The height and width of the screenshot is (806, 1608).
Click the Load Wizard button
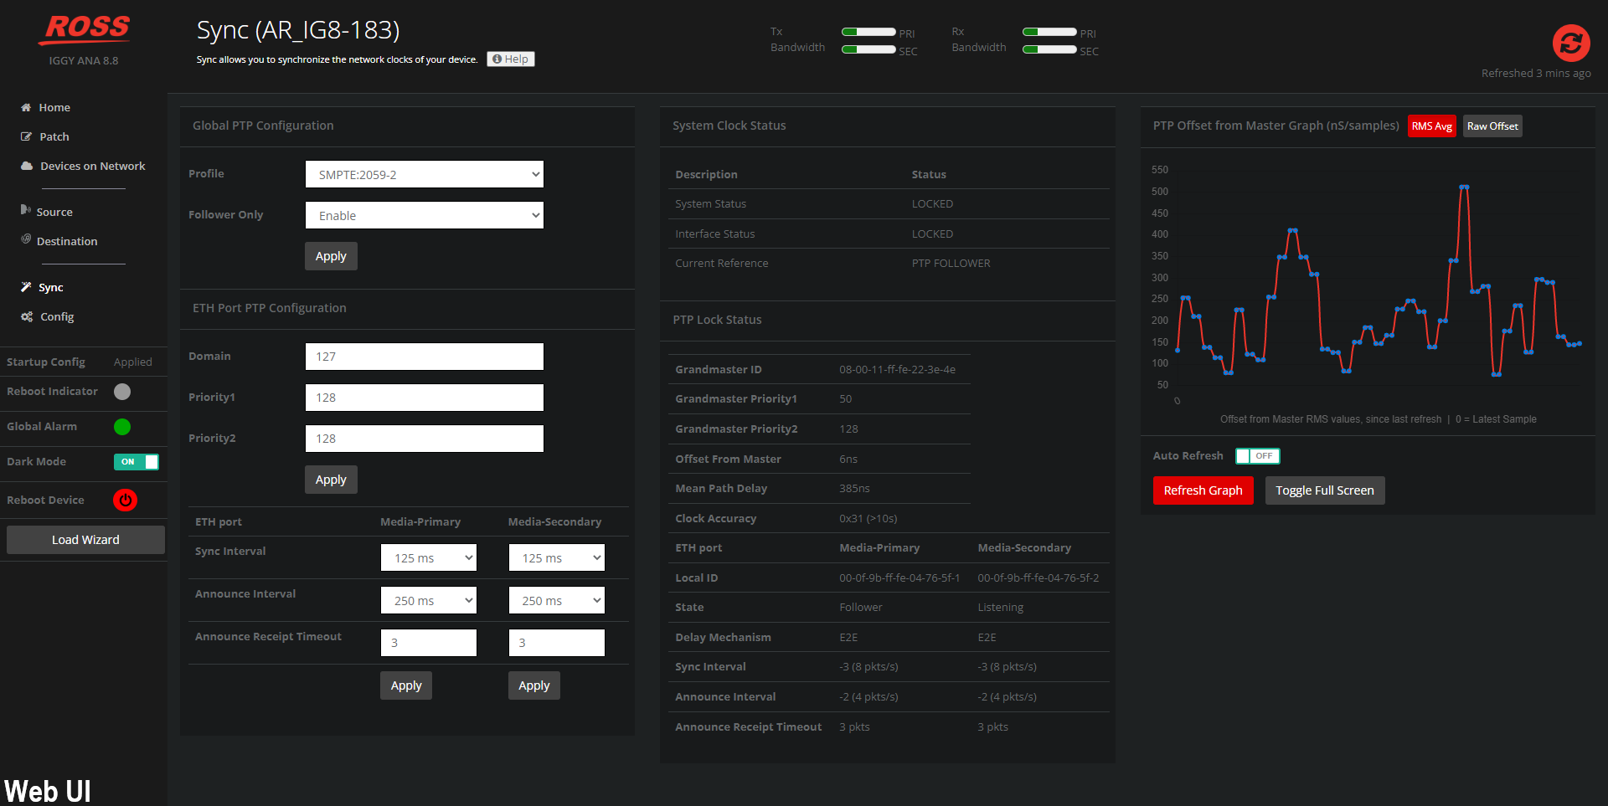pos(85,540)
